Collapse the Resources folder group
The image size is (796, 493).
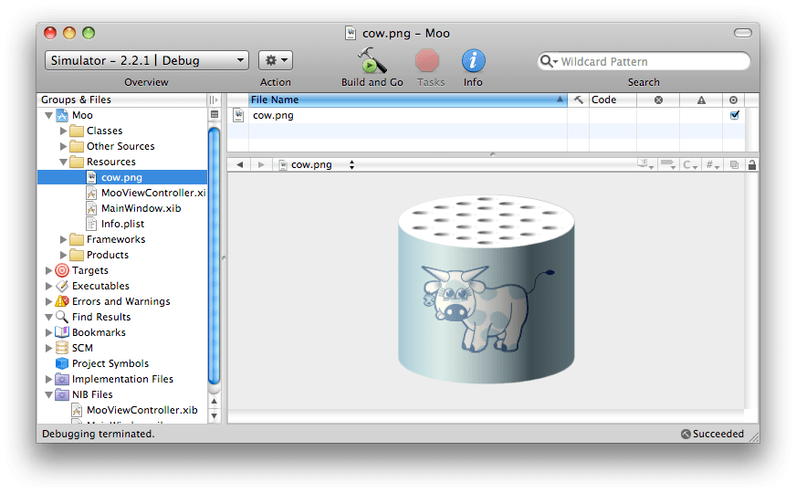(x=63, y=162)
